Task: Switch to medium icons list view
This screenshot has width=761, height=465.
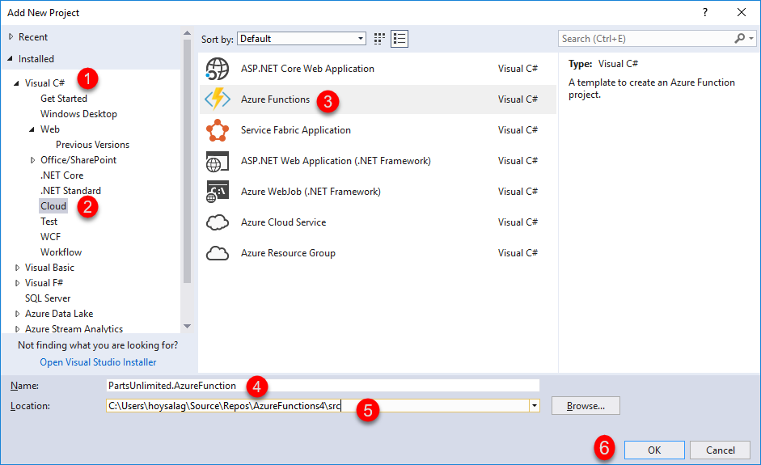Action: tap(400, 39)
